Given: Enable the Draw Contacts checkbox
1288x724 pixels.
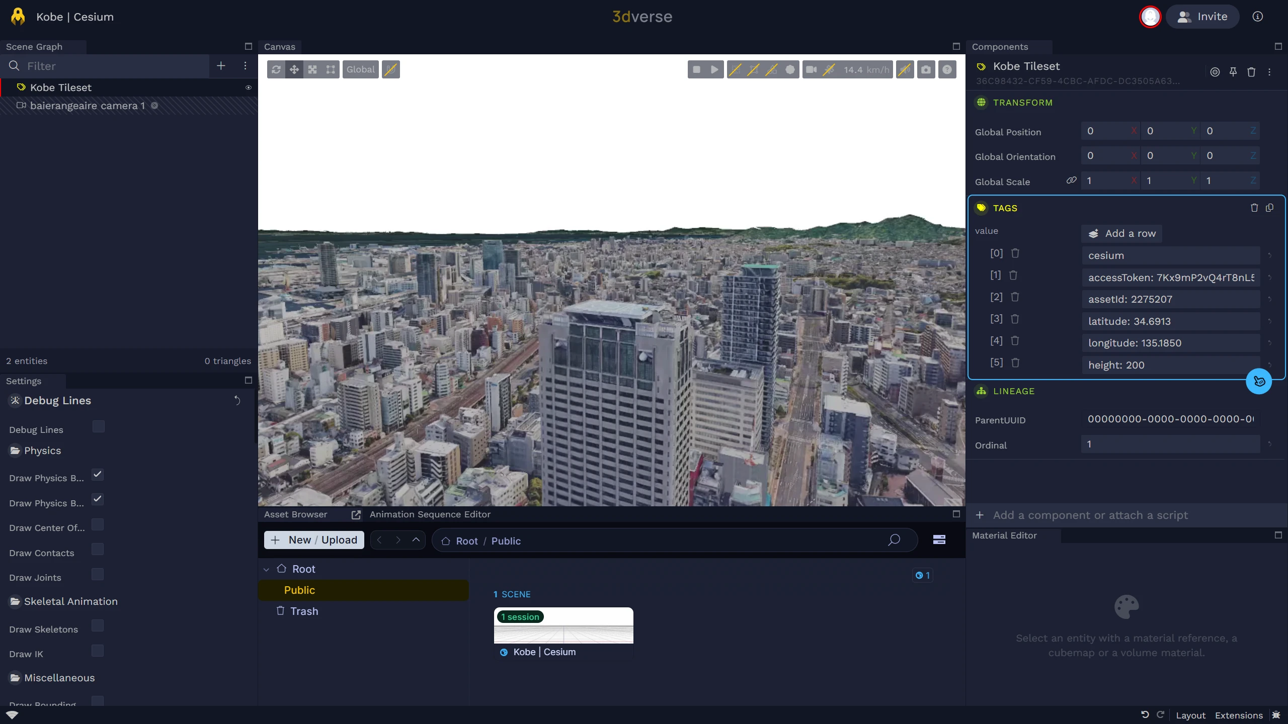Looking at the screenshot, I should click(98, 549).
